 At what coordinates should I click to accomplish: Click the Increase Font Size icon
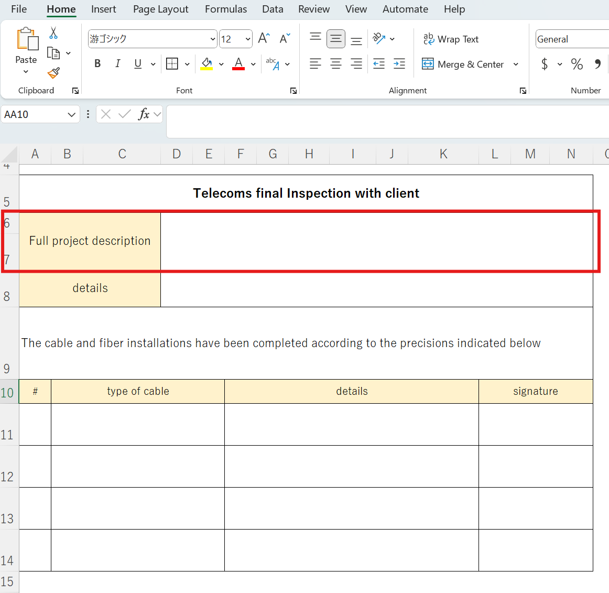264,39
